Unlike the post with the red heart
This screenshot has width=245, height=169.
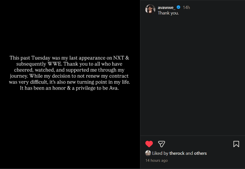point(149,144)
